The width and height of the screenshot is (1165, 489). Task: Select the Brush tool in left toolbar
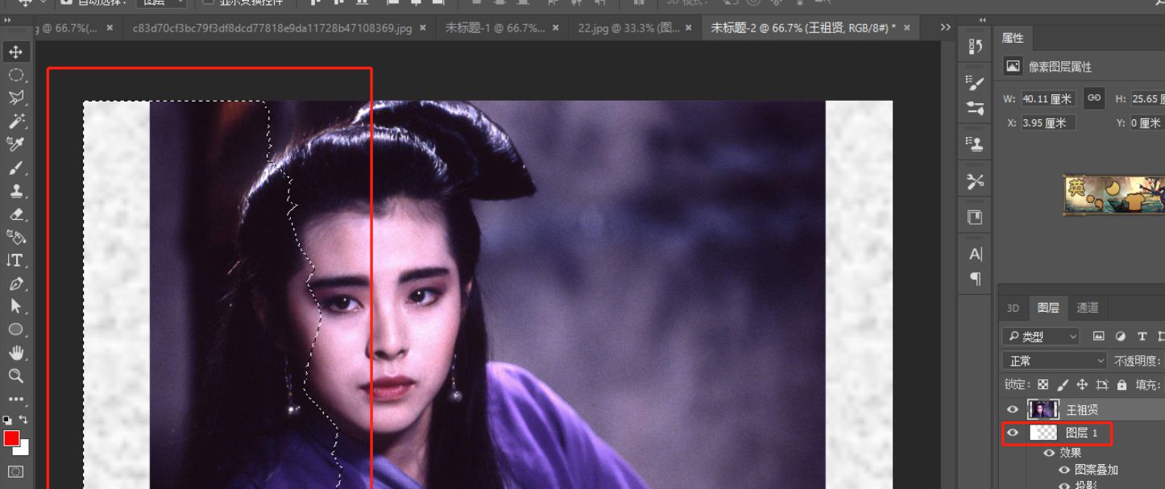pos(15,168)
